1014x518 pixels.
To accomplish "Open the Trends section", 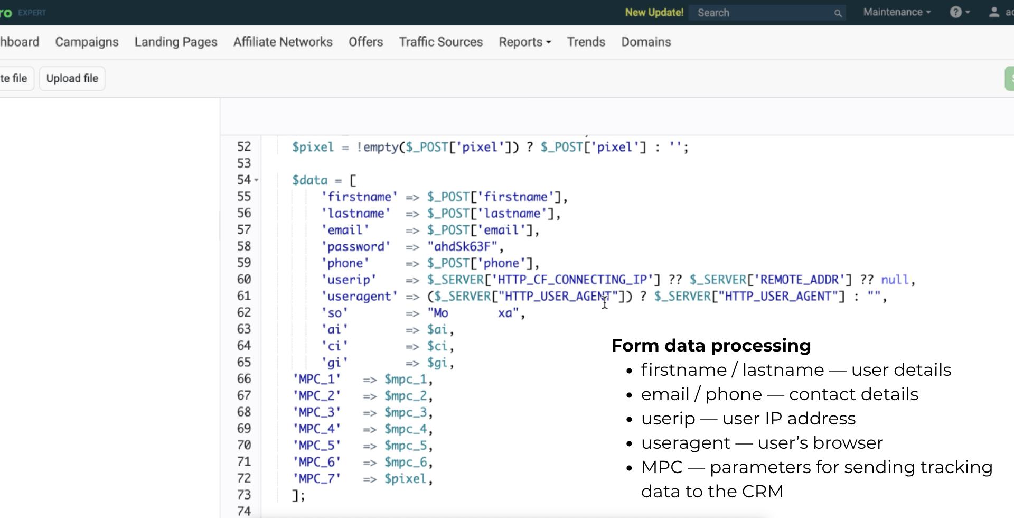I will (586, 42).
